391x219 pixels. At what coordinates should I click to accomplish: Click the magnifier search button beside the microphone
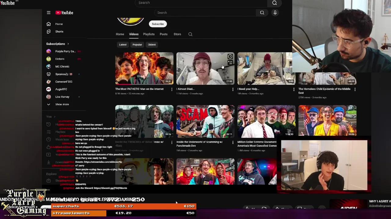pyautogui.click(x=262, y=13)
